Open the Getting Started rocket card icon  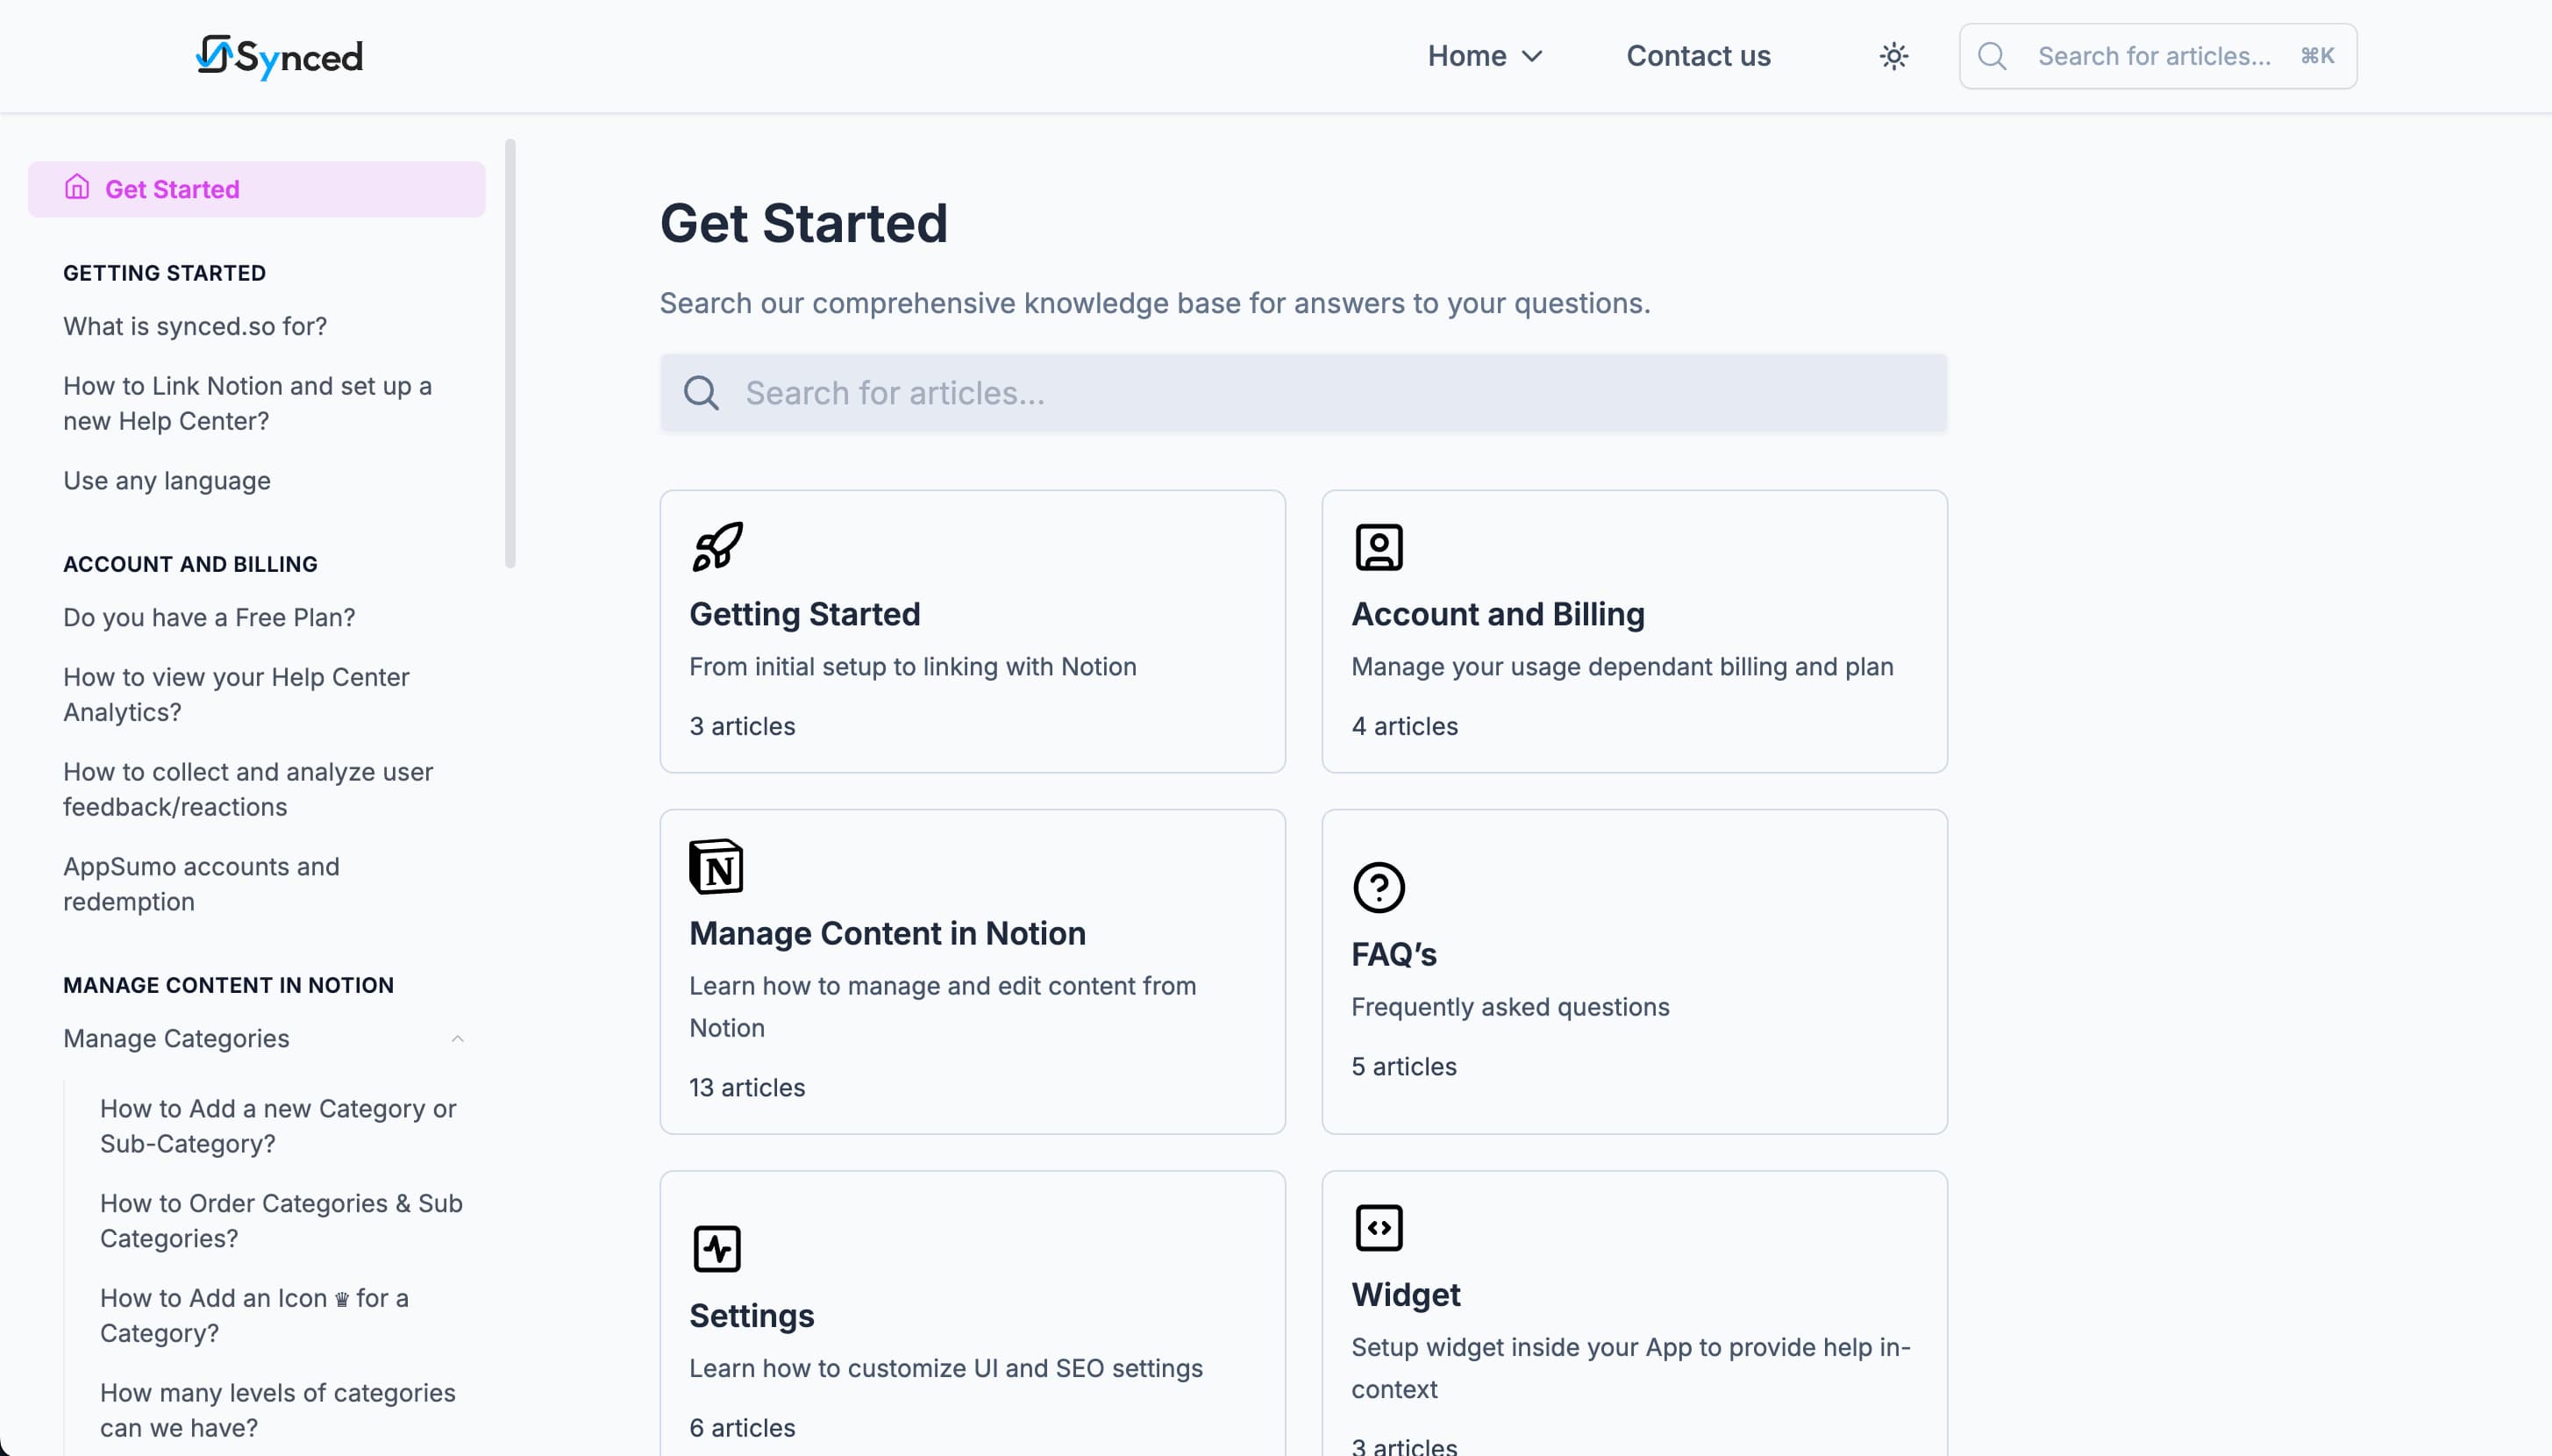[717, 545]
